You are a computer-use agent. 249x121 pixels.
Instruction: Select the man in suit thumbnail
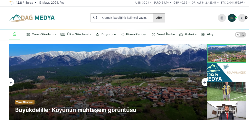226,110
